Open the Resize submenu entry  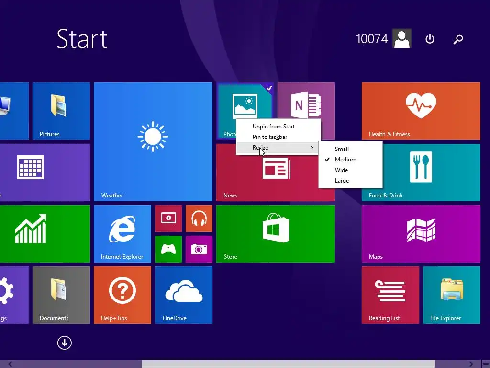point(278,148)
